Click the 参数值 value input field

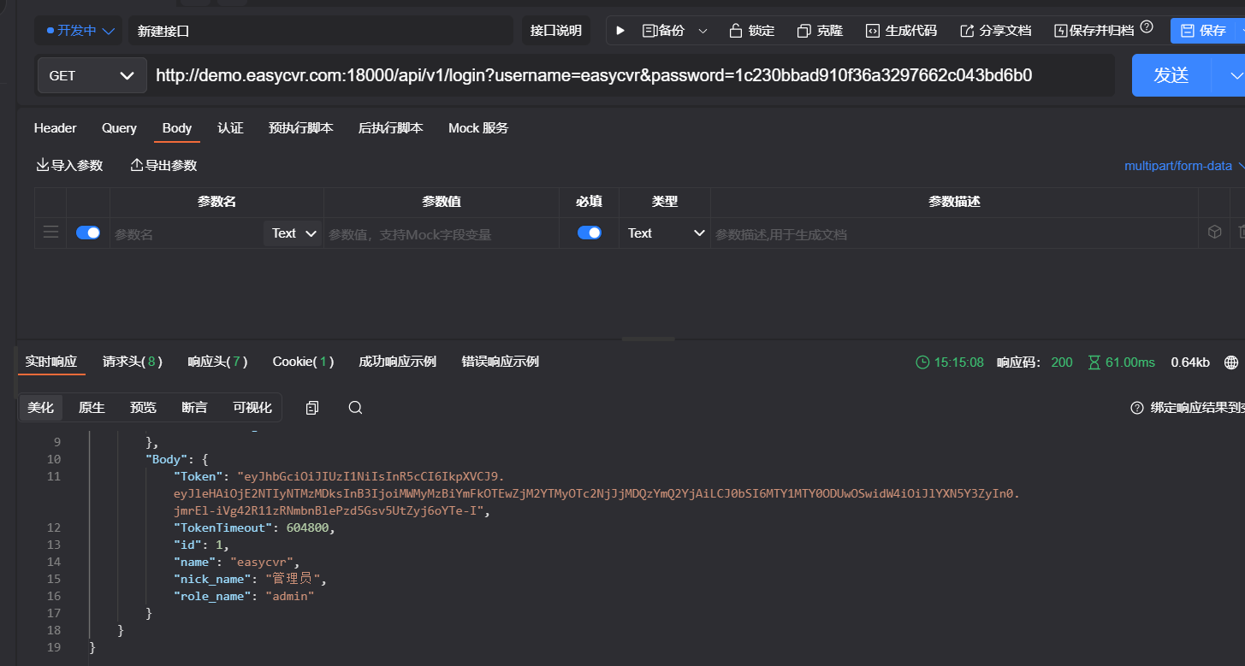[x=440, y=233]
